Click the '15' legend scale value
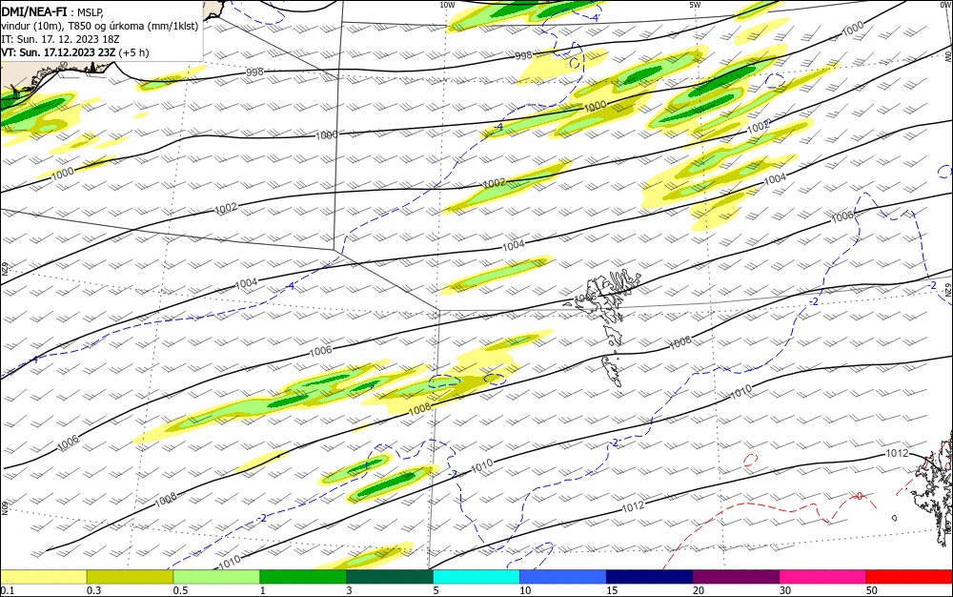Image resolution: width=953 pixels, height=597 pixels. (x=612, y=591)
